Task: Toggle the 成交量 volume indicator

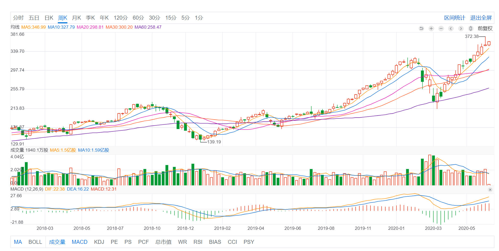Action: click(57, 242)
